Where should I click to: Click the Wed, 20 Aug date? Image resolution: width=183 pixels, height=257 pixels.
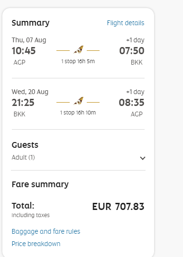coord(30,92)
